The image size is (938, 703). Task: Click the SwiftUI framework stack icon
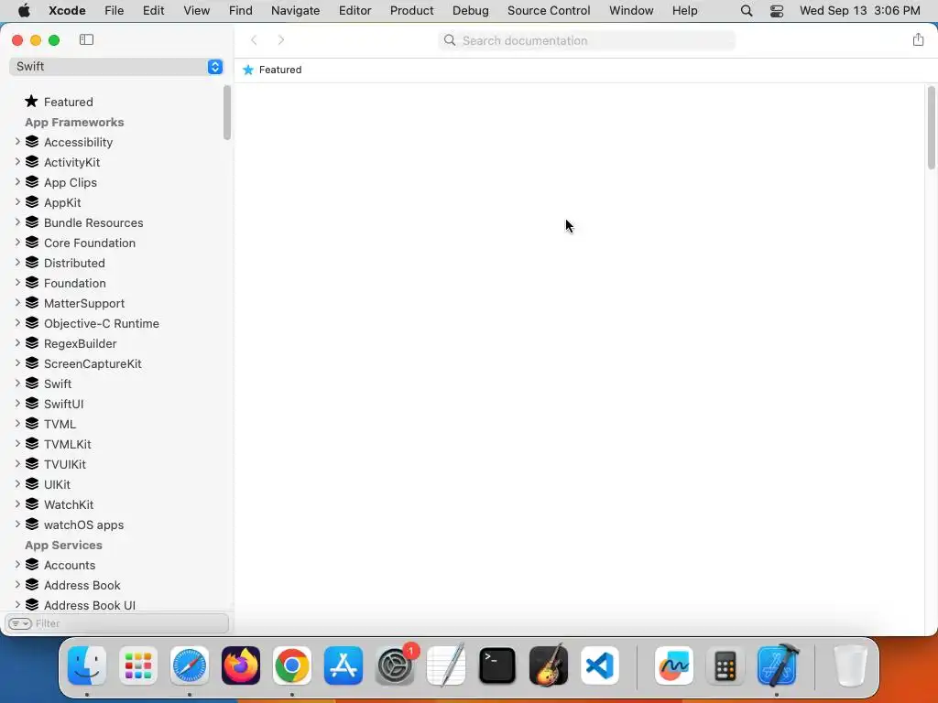(x=32, y=404)
